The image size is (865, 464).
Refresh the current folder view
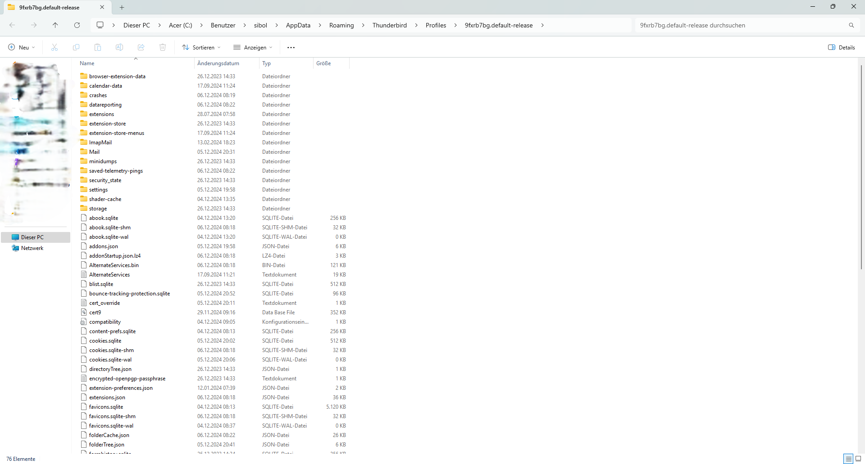coord(77,25)
